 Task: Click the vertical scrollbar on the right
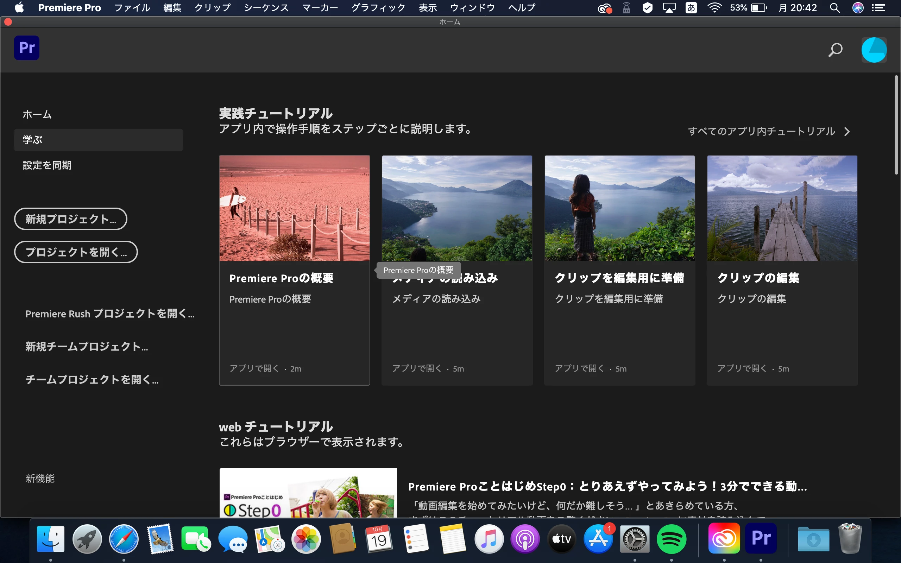point(896,125)
